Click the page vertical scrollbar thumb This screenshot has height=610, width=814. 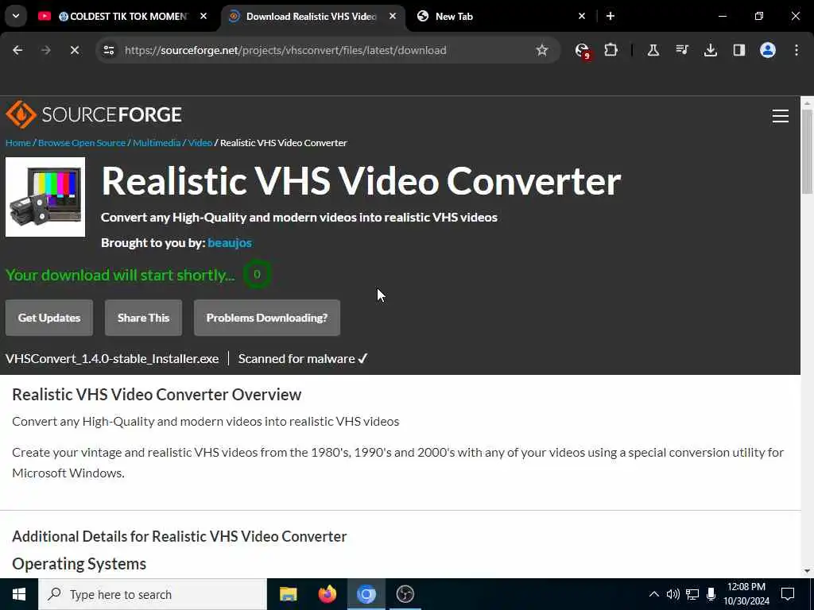click(807, 152)
